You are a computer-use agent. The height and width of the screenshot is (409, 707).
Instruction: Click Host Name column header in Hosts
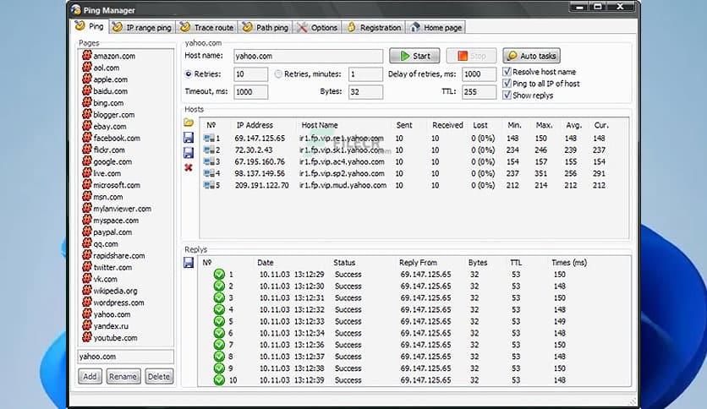(x=320, y=125)
